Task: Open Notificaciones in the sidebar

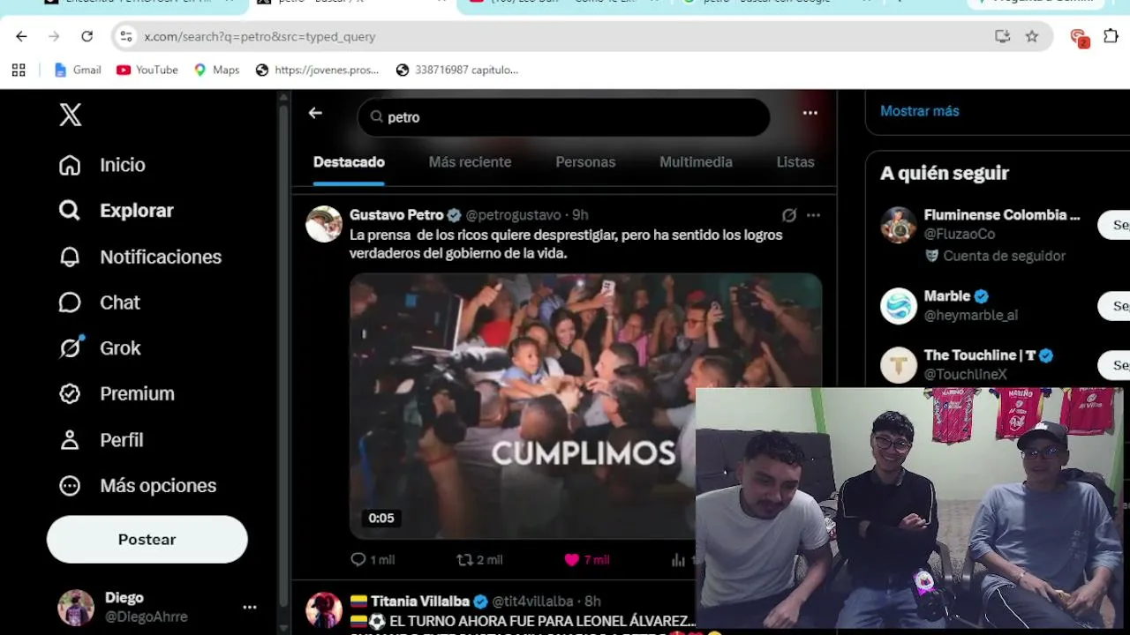Action: pyautogui.click(x=140, y=257)
